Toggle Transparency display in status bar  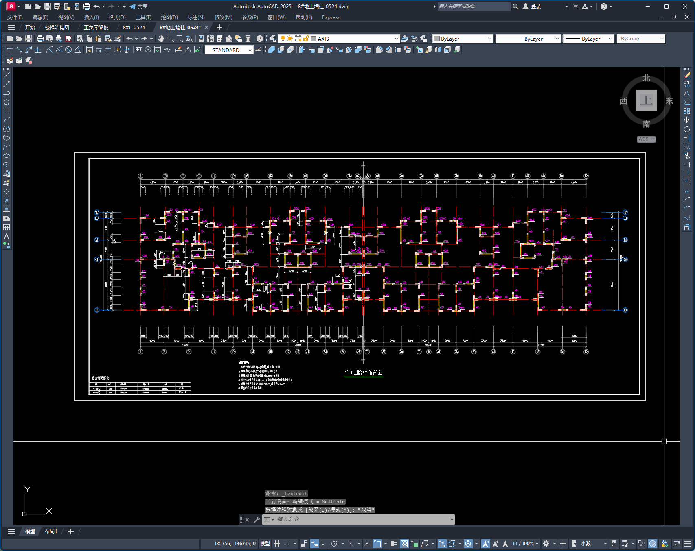click(x=404, y=544)
